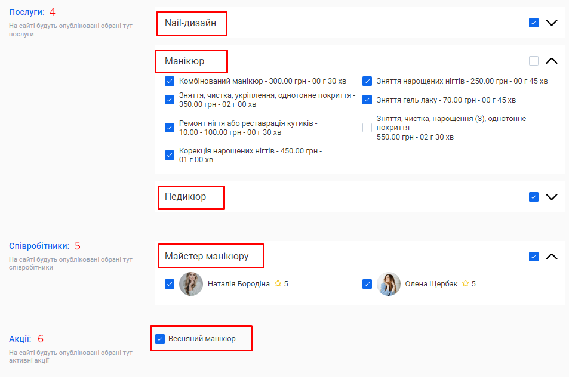
Task: Uncheck Корекція нарощених нігтів service
Action: [x=170, y=155]
